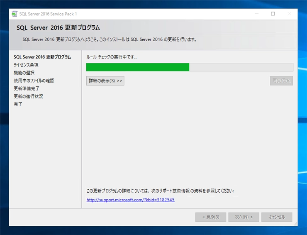Viewport: 307px width, 235px height.
Task: Click the SQL Server installer title bar icon
Action: [x=15, y=14]
